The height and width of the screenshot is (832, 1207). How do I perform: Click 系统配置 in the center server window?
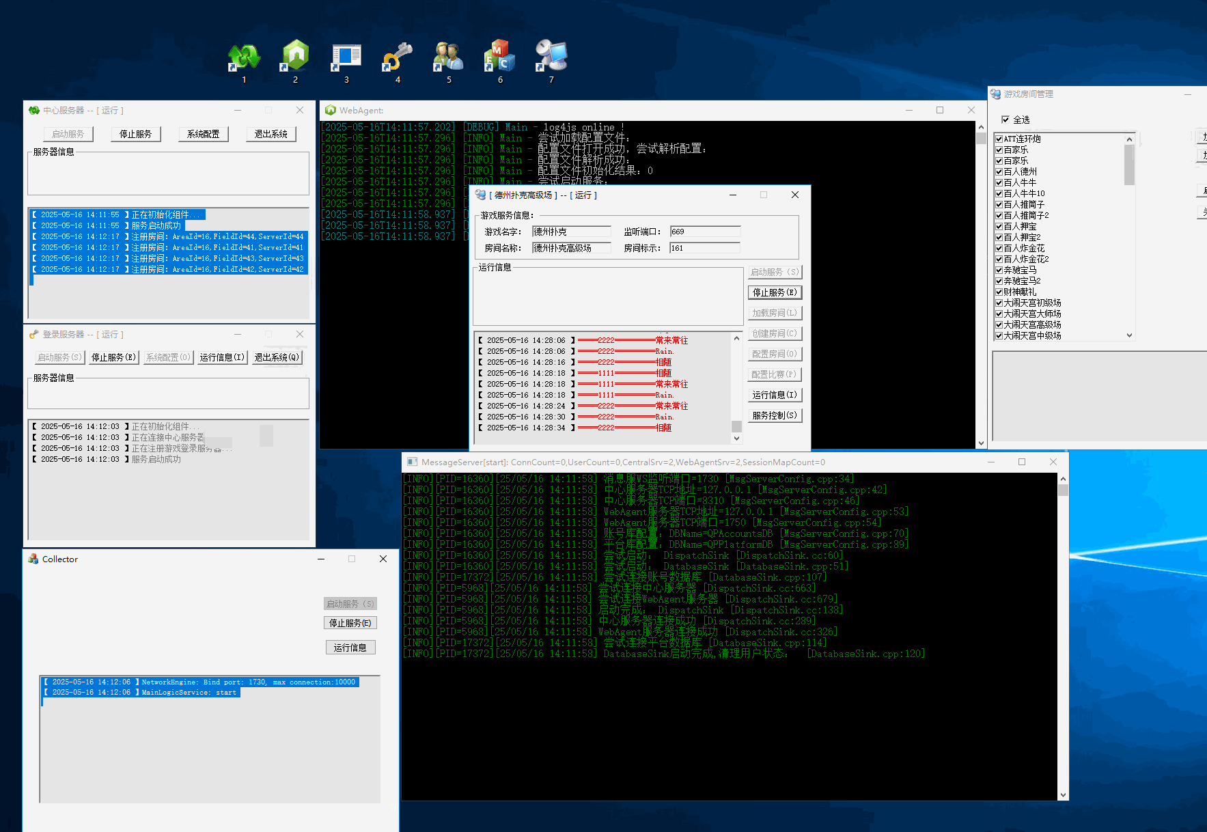click(x=204, y=134)
